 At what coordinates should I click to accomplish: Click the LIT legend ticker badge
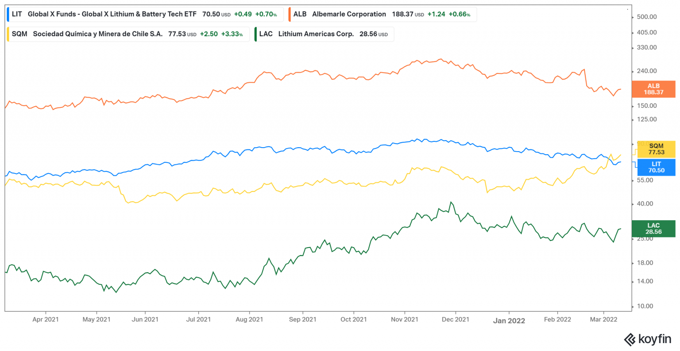(16, 14)
